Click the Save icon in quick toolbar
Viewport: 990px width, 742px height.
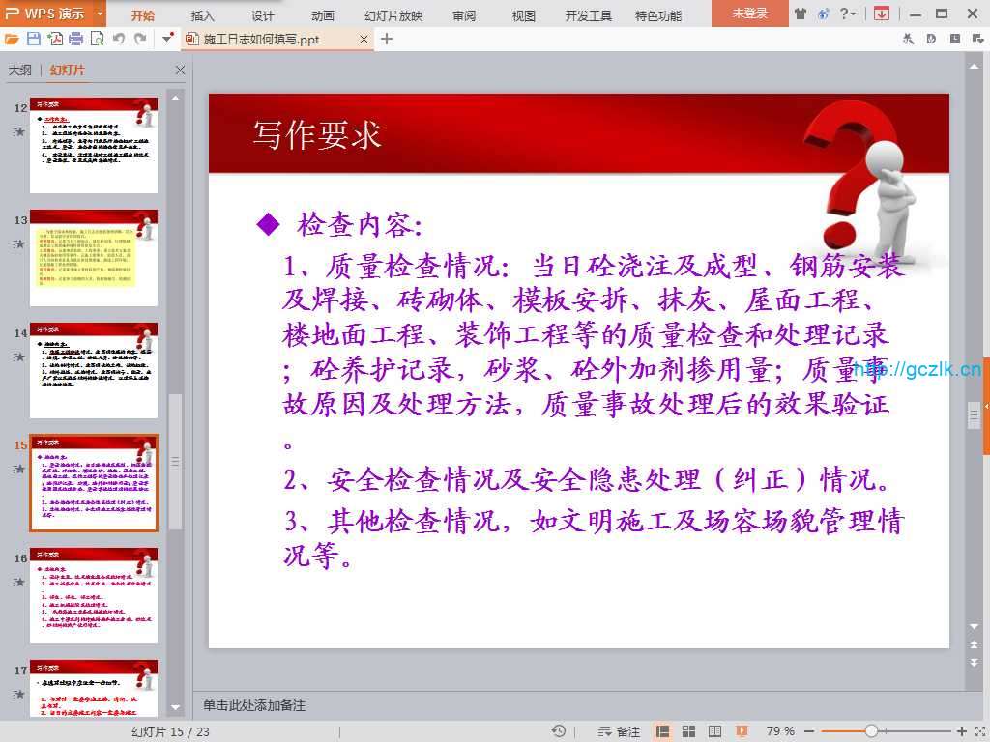34,39
